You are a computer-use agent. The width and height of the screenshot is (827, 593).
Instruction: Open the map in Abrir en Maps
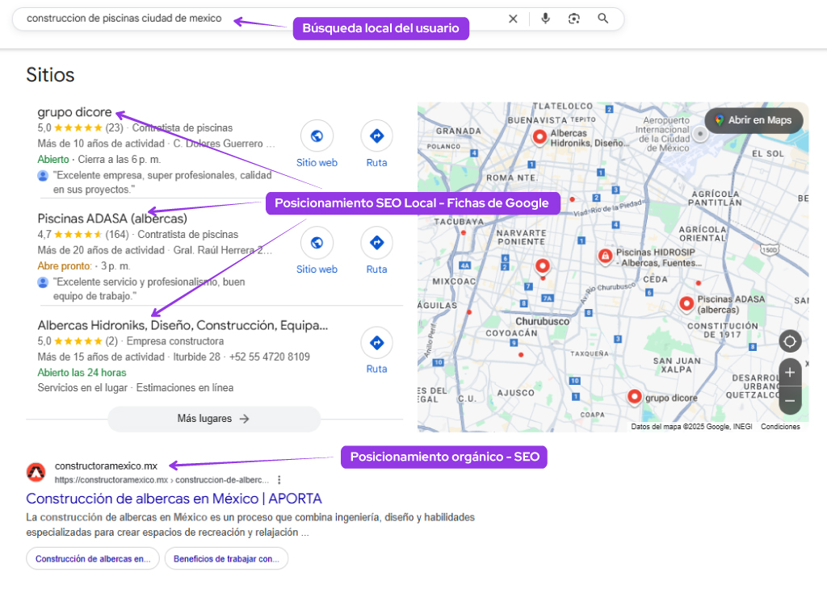754,119
